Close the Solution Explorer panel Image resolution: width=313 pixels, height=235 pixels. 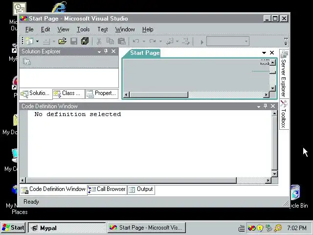point(113,51)
